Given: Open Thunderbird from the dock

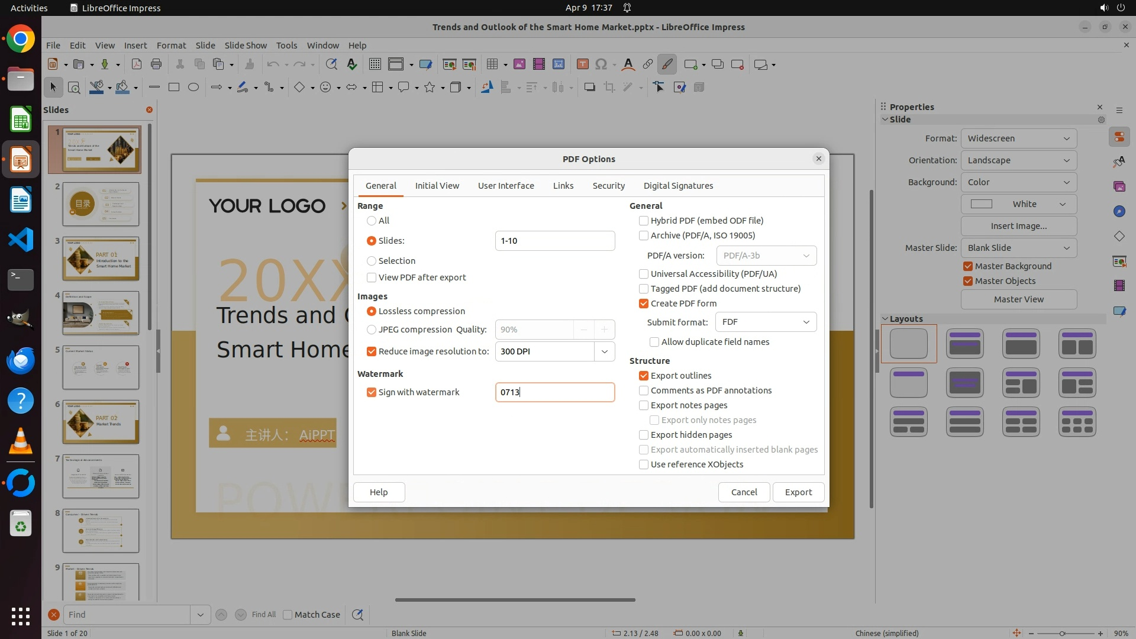Looking at the screenshot, I should click(x=21, y=360).
